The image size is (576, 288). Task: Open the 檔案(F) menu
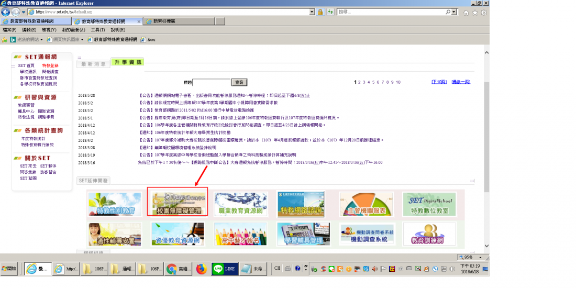[x=9, y=30]
